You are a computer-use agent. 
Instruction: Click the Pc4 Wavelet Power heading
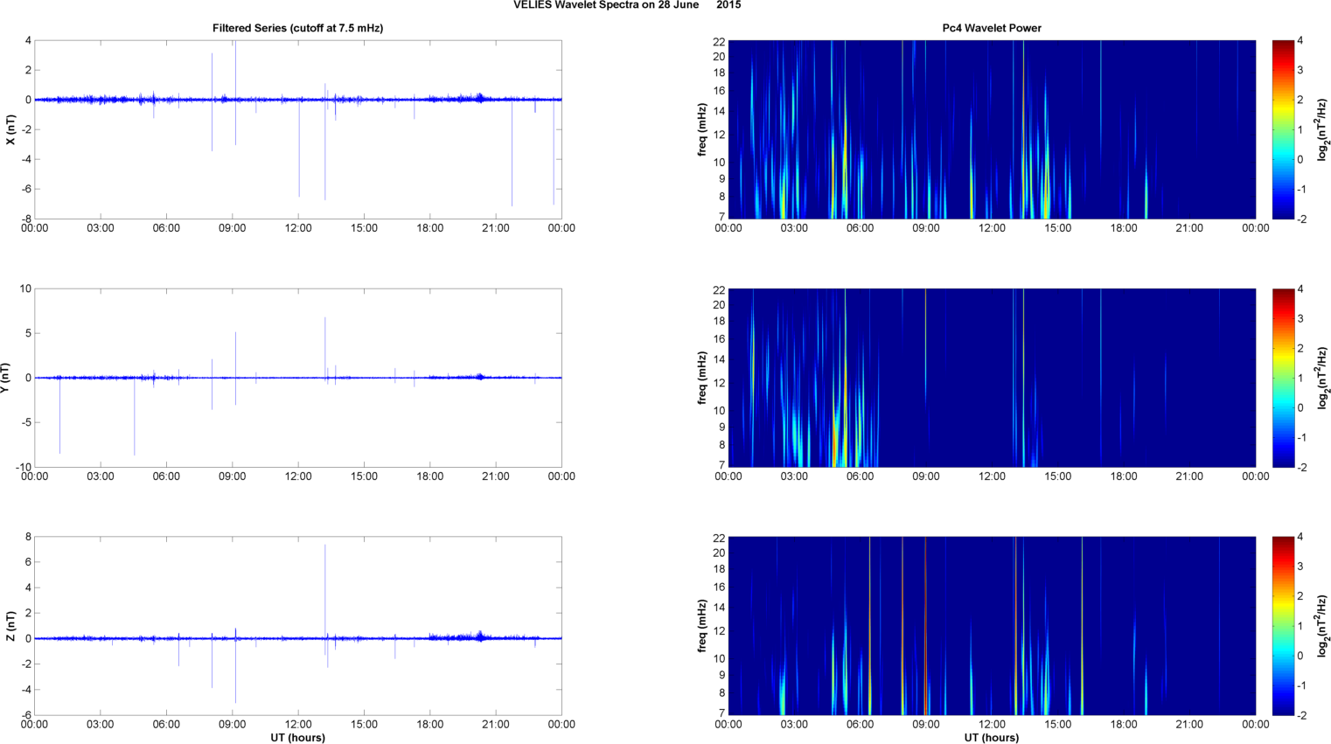(x=991, y=28)
